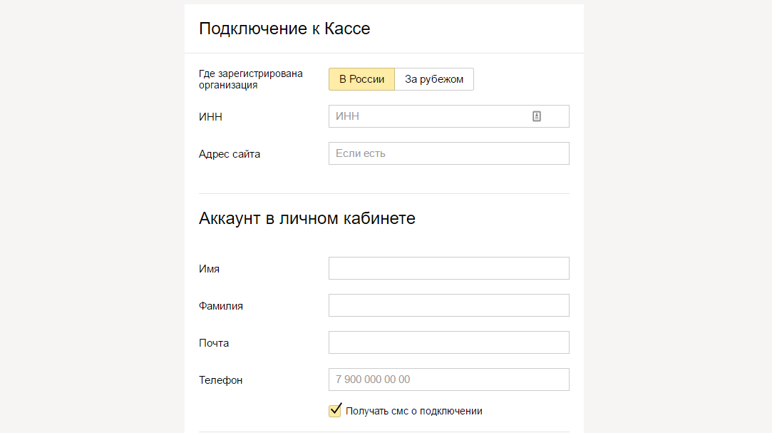Click the "Адрес сайта" label
This screenshot has width=772, height=433.
[230, 154]
